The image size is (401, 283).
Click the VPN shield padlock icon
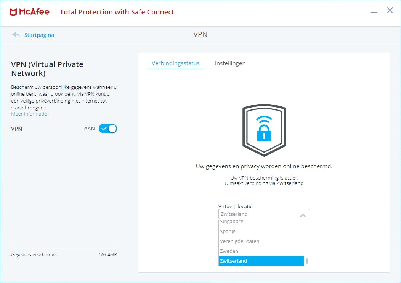pos(264,130)
